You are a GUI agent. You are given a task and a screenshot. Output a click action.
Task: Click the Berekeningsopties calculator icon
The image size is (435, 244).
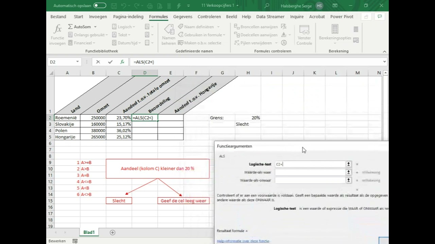pos(335,29)
